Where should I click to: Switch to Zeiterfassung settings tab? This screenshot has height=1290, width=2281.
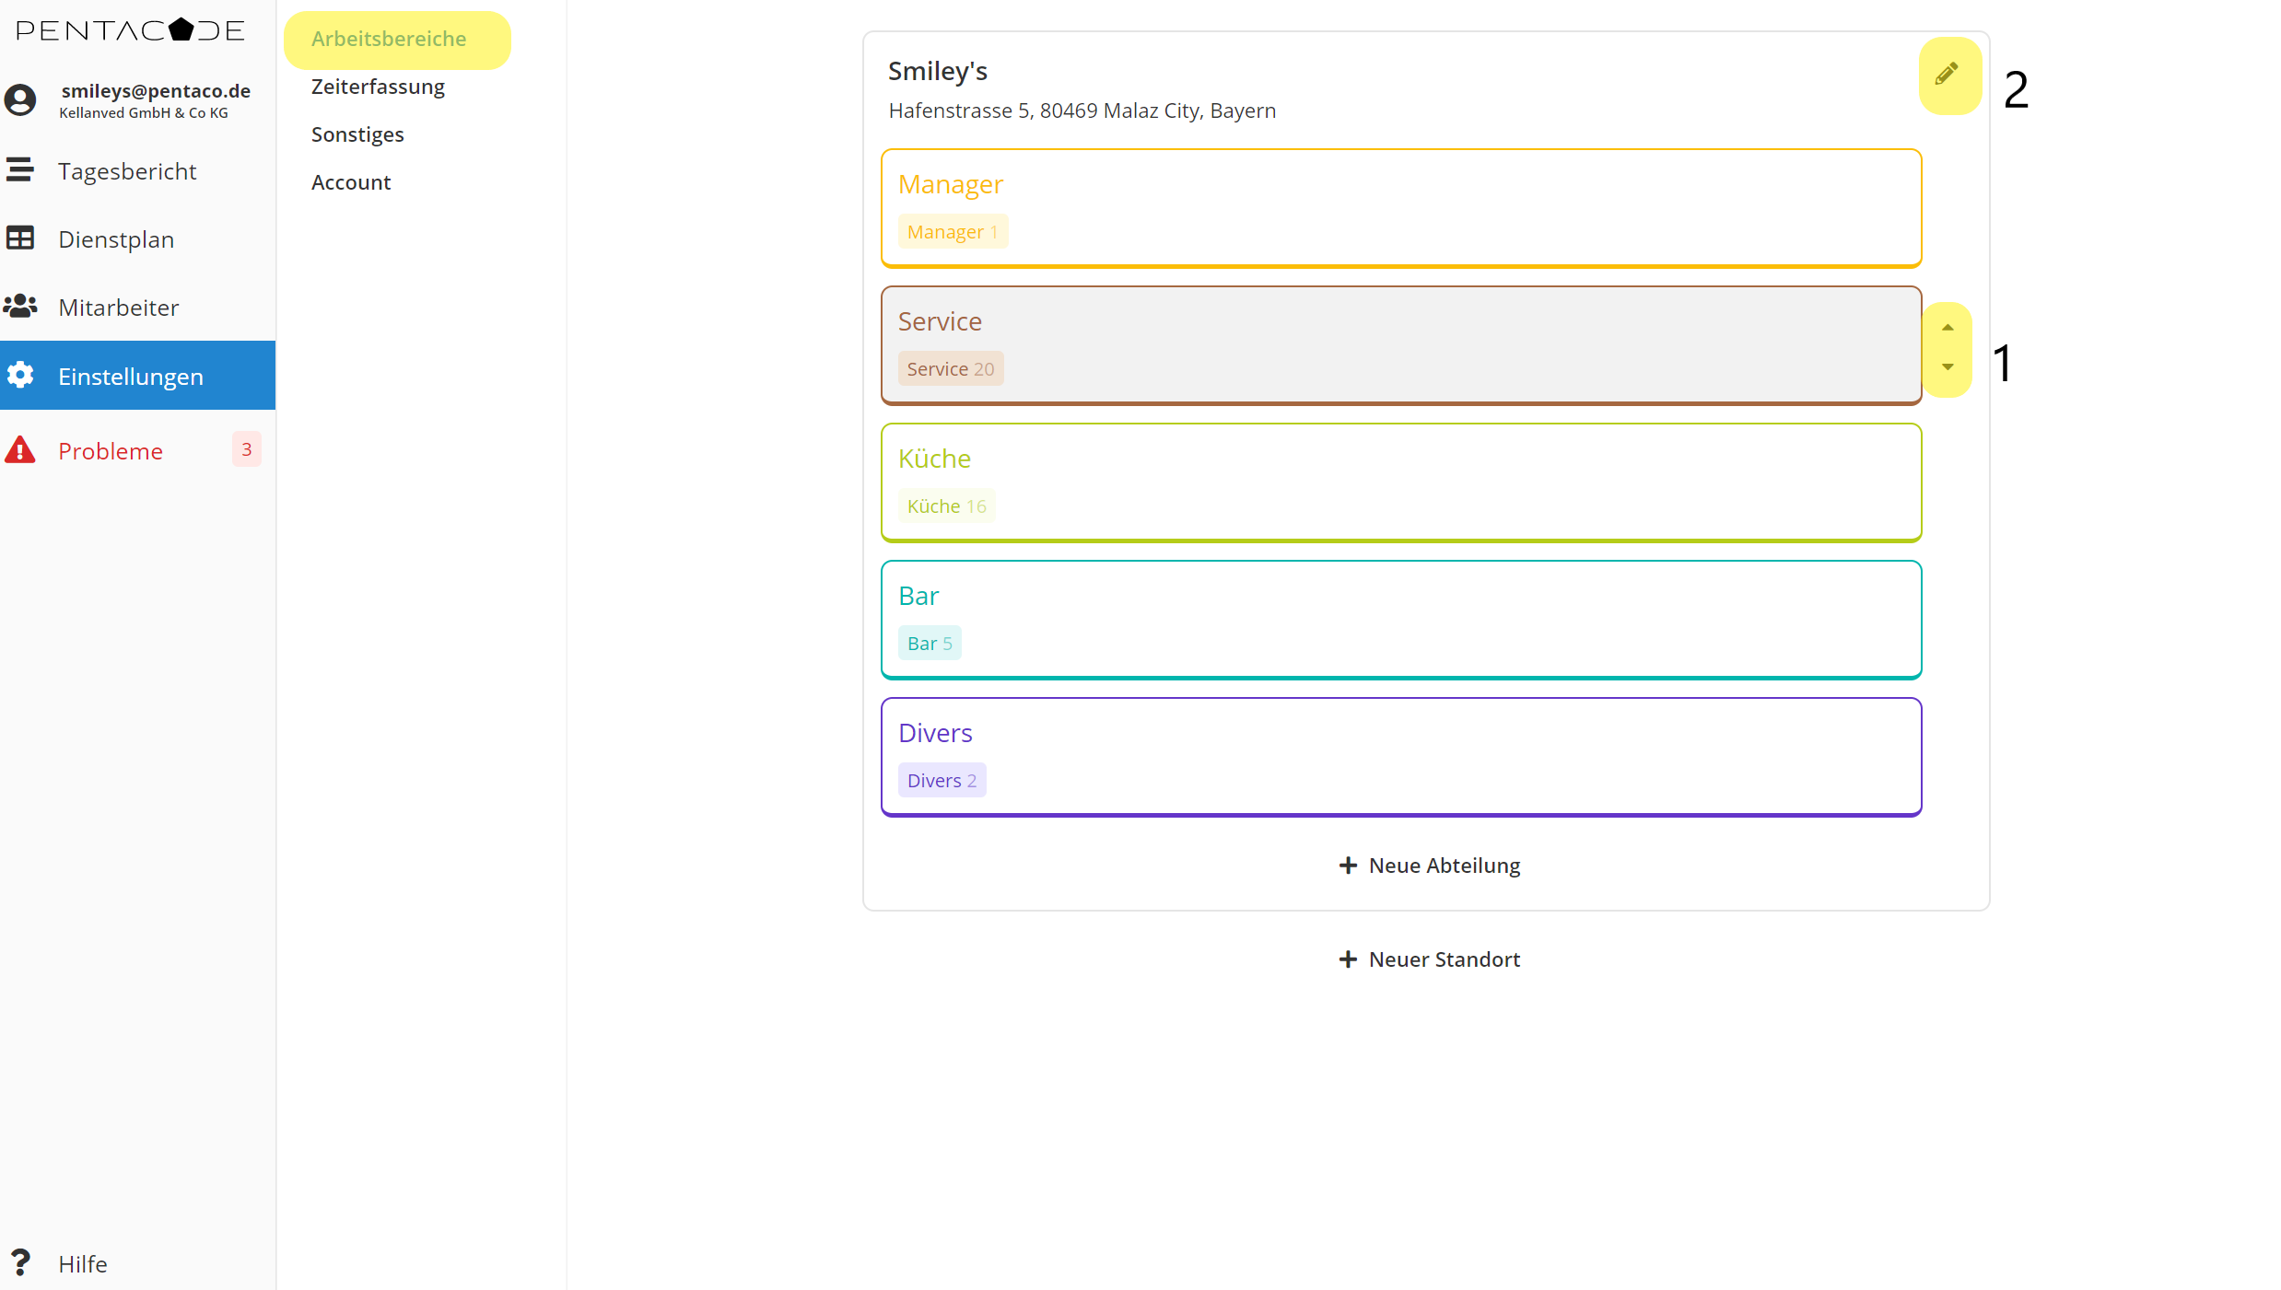point(378,87)
